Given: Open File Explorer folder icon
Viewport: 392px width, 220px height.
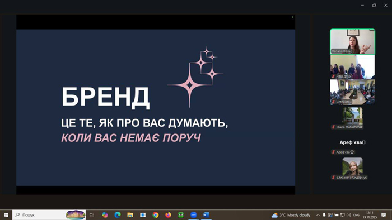Looking at the screenshot, I should tap(130, 215).
